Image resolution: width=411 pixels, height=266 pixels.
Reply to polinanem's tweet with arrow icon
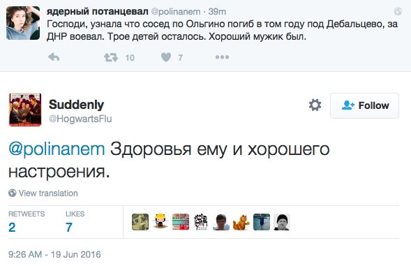pos(54,57)
